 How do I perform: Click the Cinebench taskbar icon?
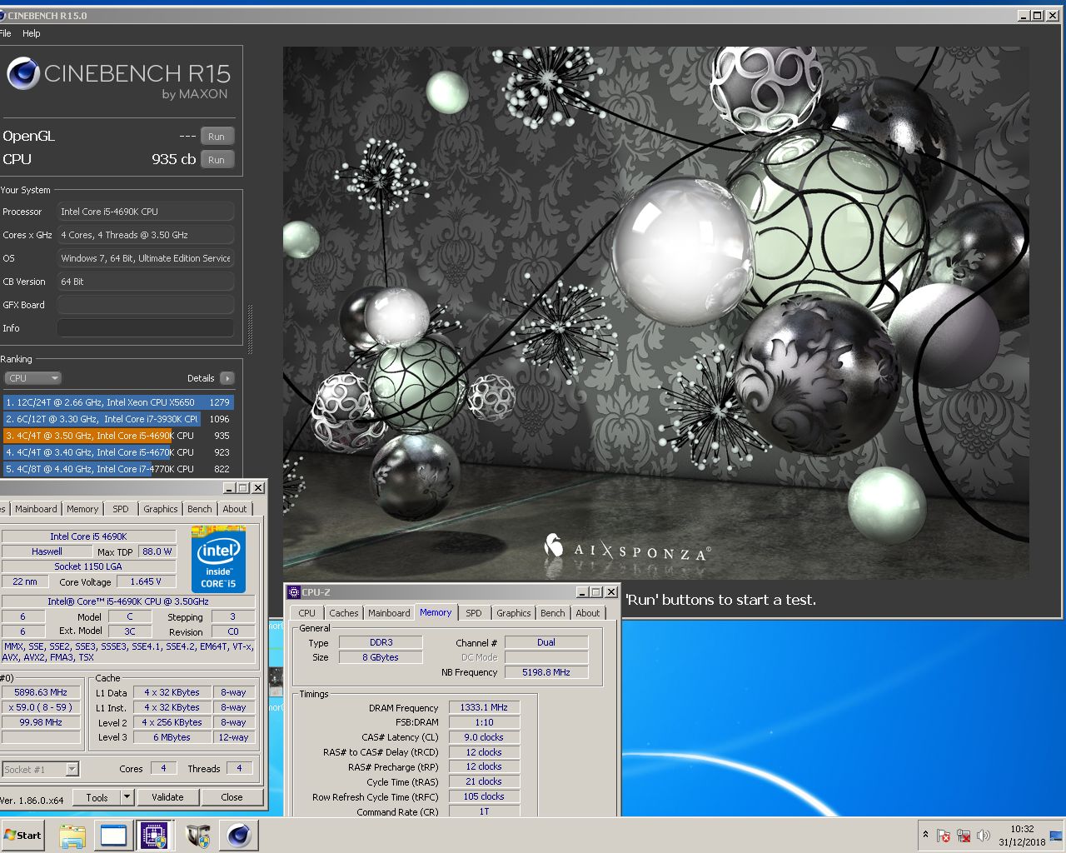239,836
